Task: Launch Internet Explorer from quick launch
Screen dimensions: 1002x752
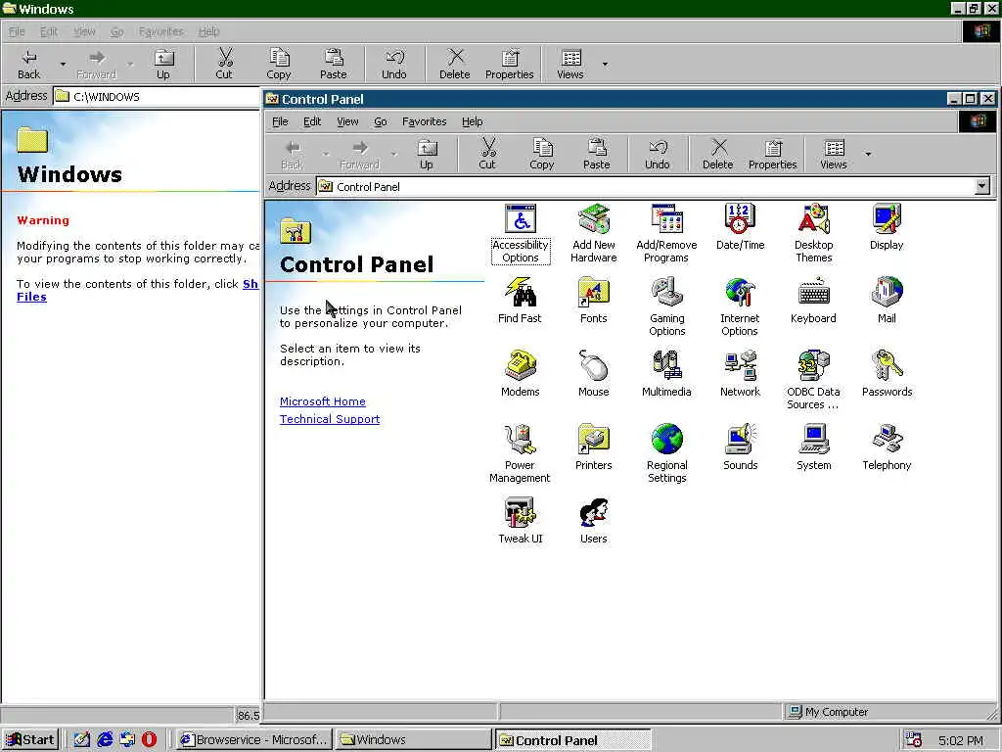Action: [105, 740]
